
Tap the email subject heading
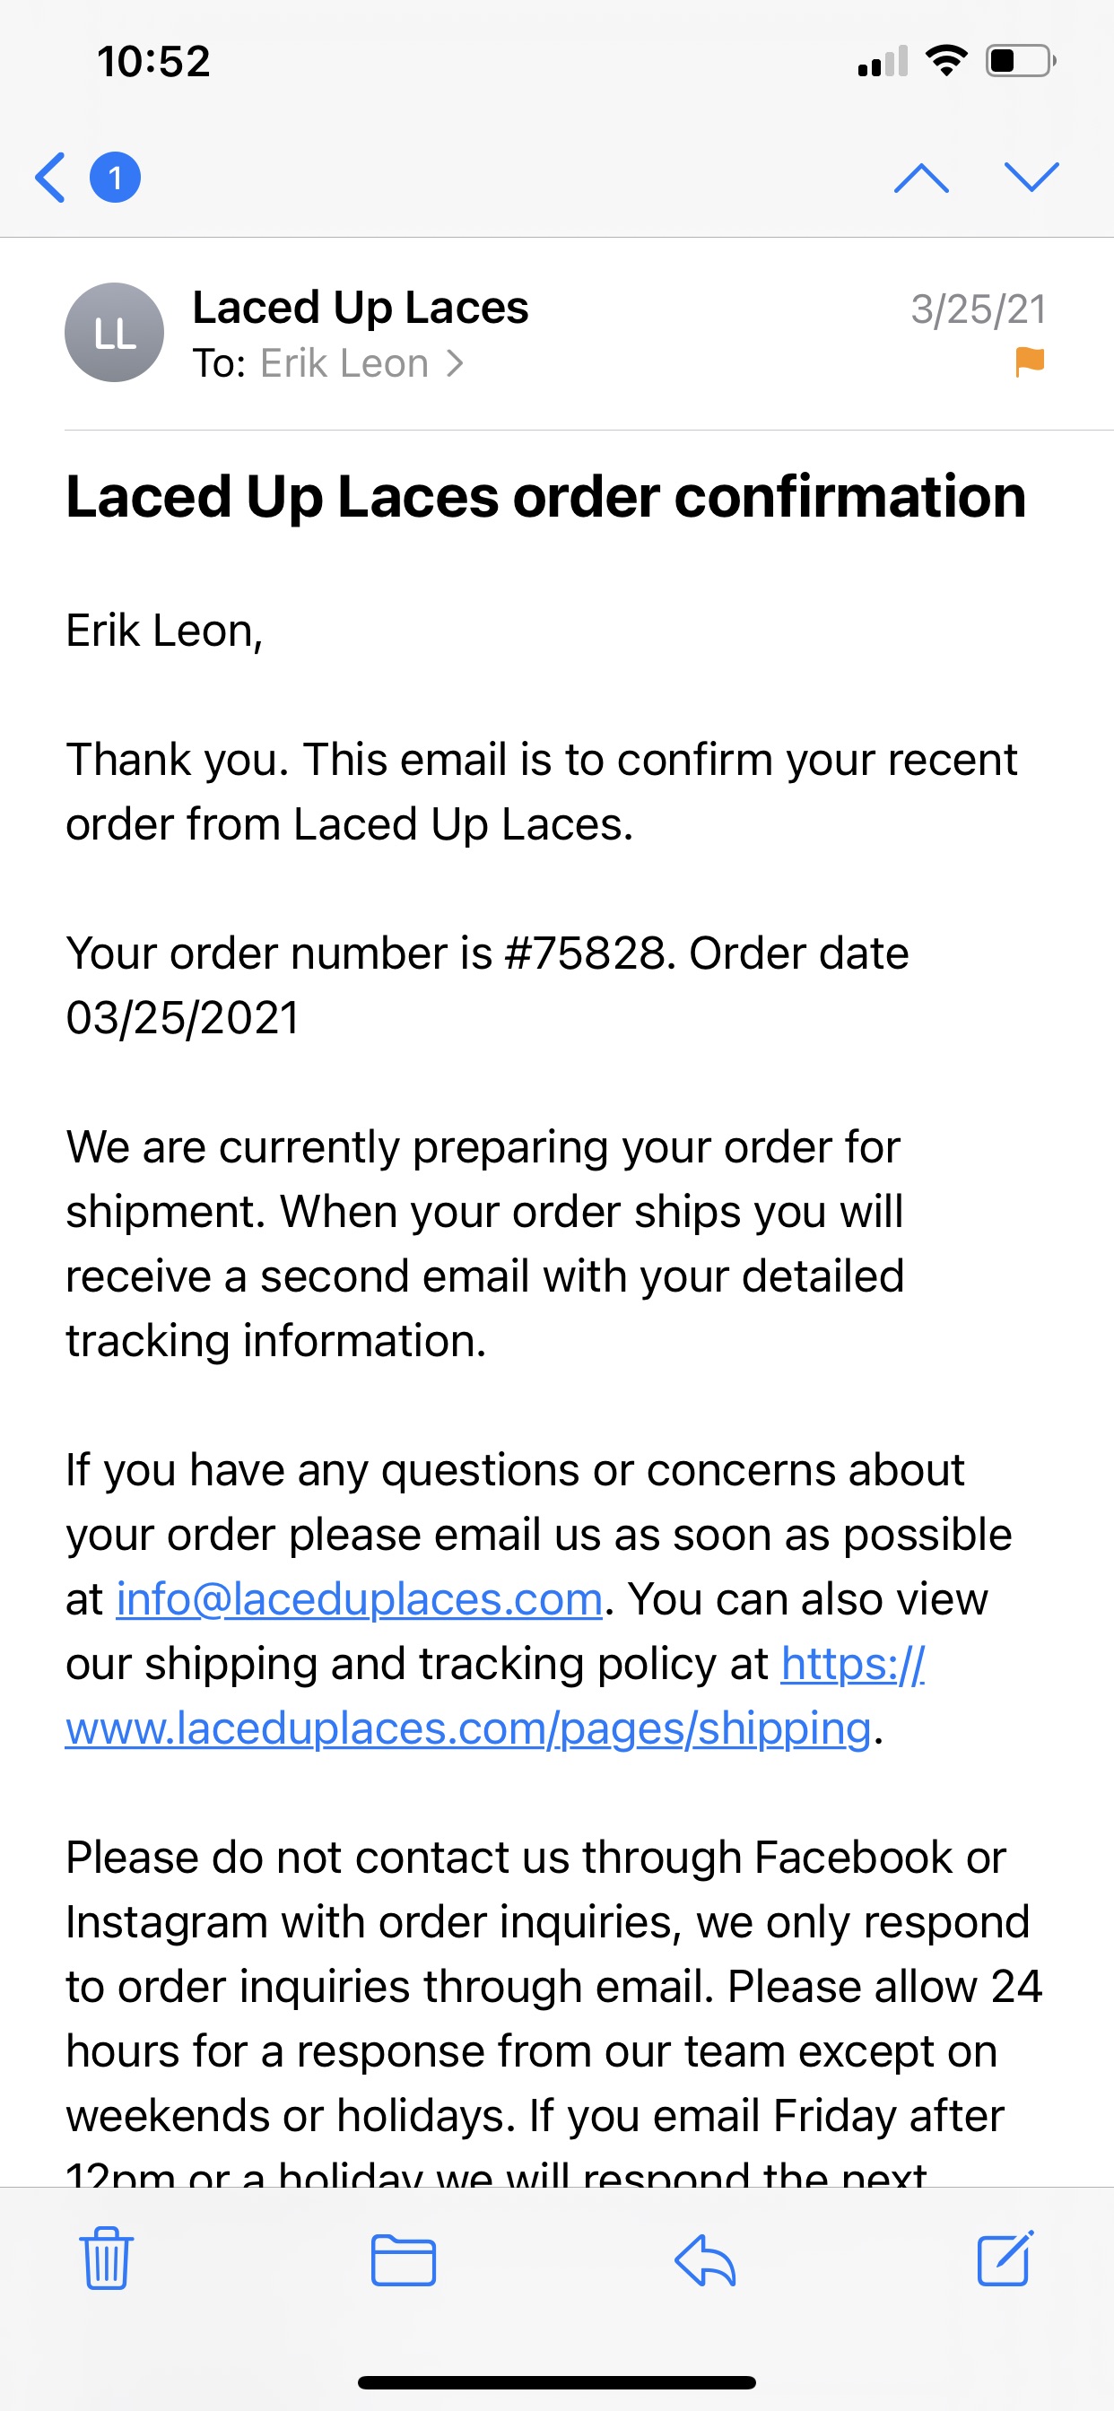coord(545,496)
